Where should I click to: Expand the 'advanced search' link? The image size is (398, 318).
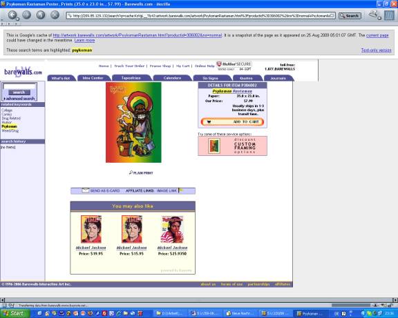(19, 99)
